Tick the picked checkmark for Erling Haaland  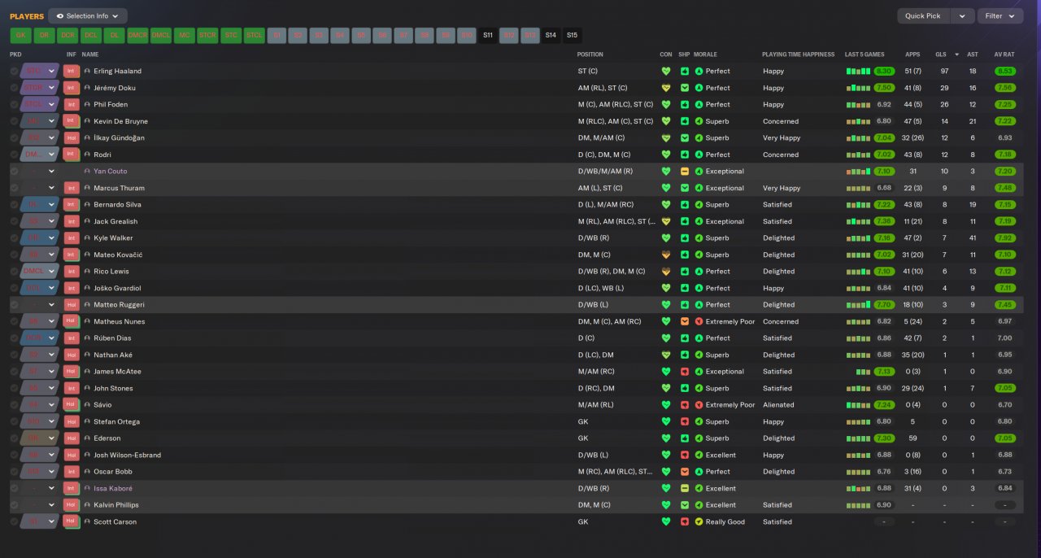pyautogui.click(x=14, y=71)
